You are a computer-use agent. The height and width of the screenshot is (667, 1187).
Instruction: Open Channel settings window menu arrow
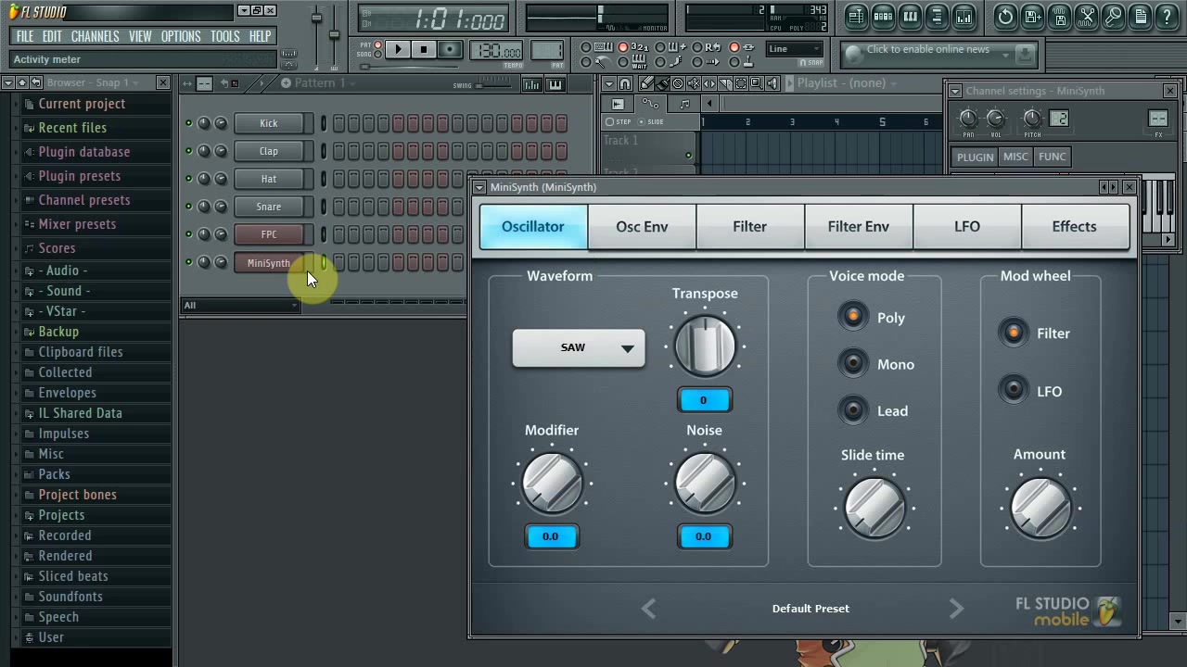[x=955, y=91]
